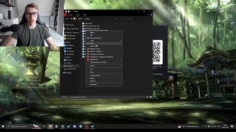Image resolution: width=236 pixels, height=132 pixels.
Task: Open Desktop in sidebar
Action: [68, 48]
